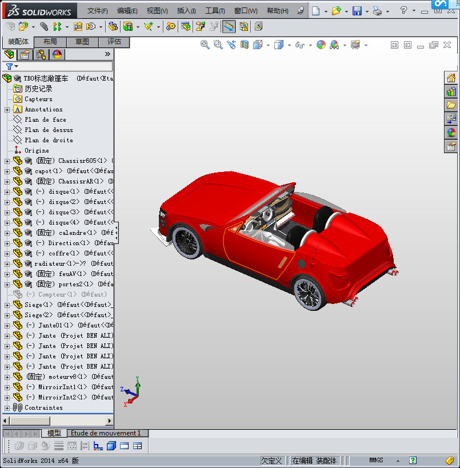
Task: Switch to Etude de mouvement 1 tab
Action: tap(105, 433)
